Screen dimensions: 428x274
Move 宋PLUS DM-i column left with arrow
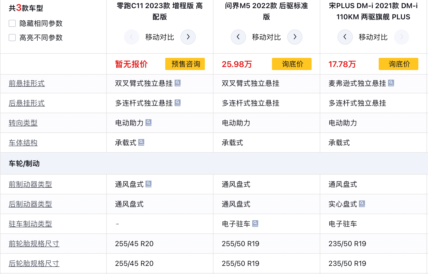pos(345,37)
